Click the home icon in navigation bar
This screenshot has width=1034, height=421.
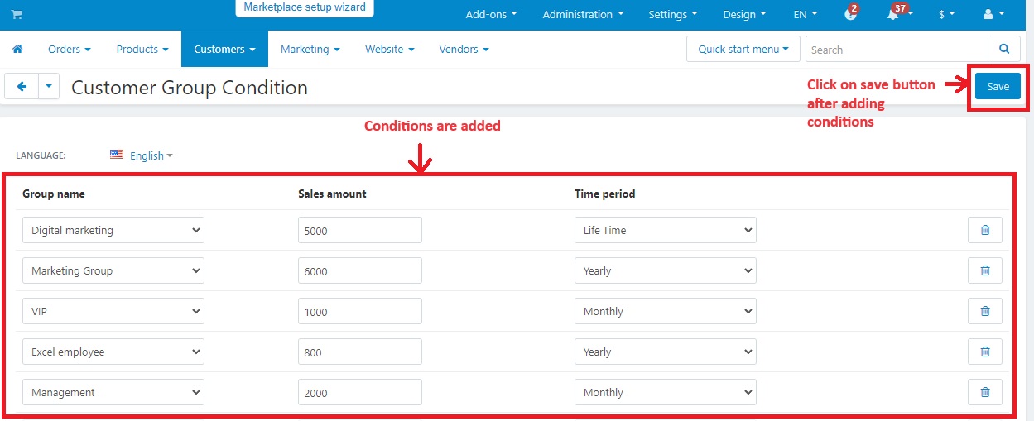point(17,50)
